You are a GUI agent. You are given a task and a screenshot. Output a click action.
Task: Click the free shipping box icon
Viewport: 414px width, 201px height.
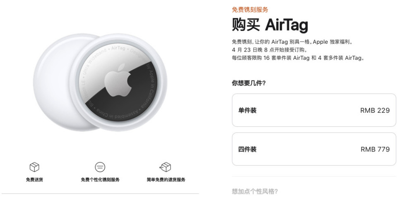(x=34, y=167)
